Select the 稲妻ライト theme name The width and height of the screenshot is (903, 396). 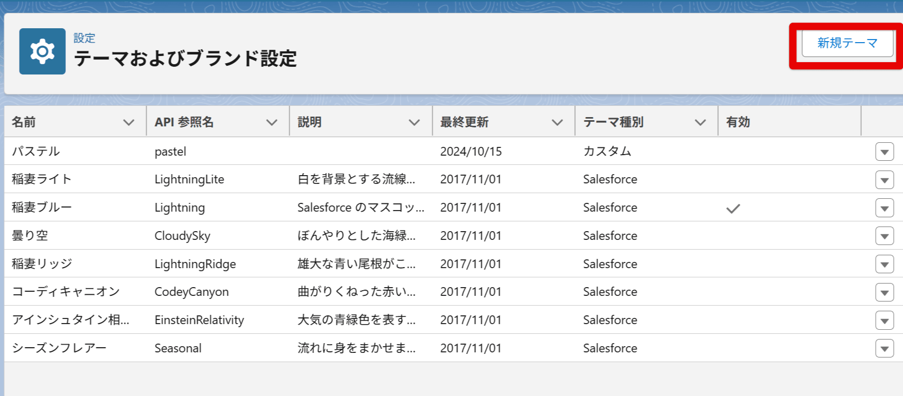[42, 179]
